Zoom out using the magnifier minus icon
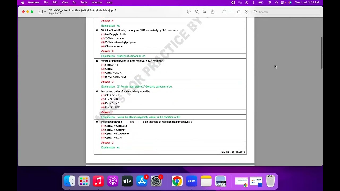The height and width of the screenshot is (191, 340). pyautogui.click(x=197, y=12)
